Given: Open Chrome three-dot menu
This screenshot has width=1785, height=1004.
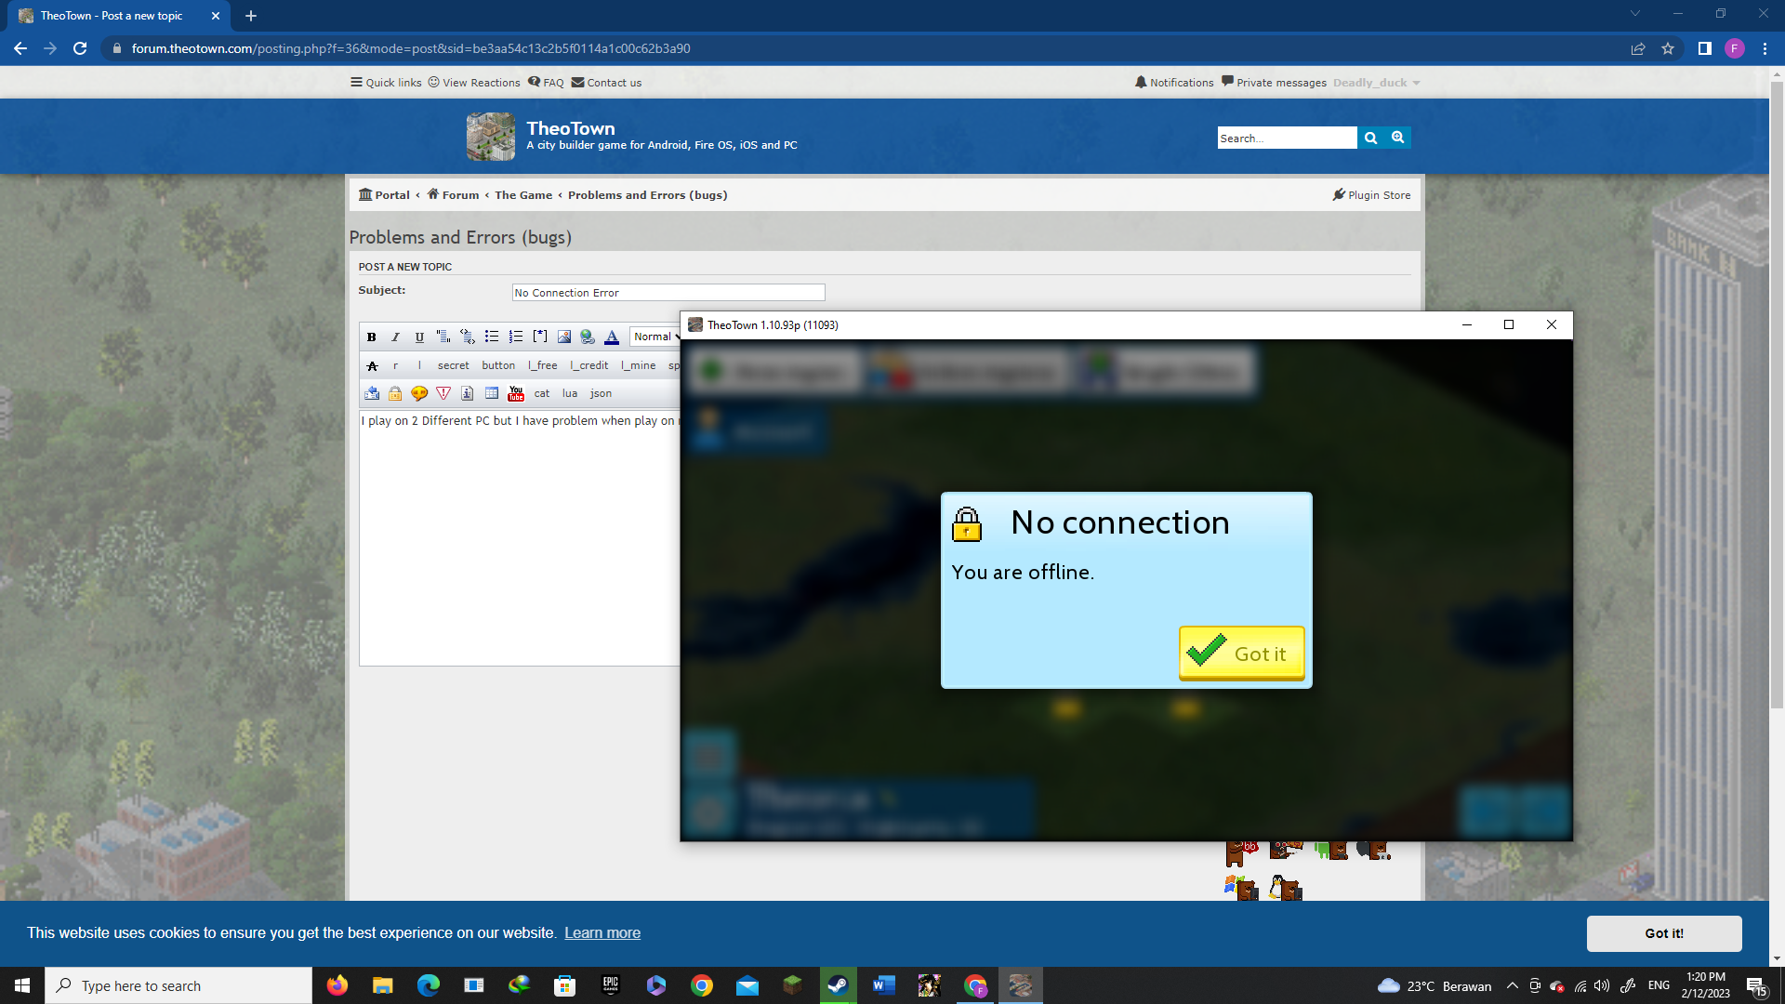Looking at the screenshot, I should [1765, 48].
